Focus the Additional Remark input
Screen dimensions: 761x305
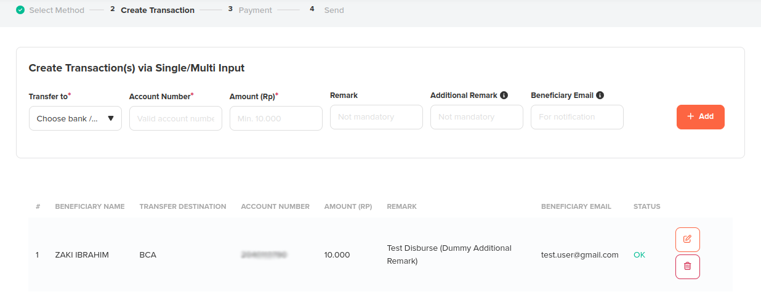tap(477, 117)
